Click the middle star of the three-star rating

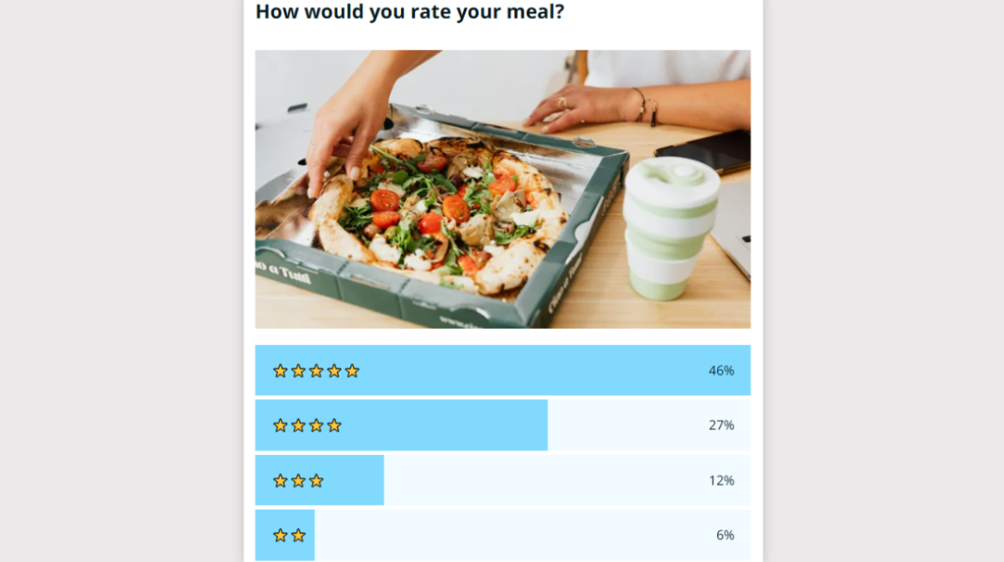point(297,480)
